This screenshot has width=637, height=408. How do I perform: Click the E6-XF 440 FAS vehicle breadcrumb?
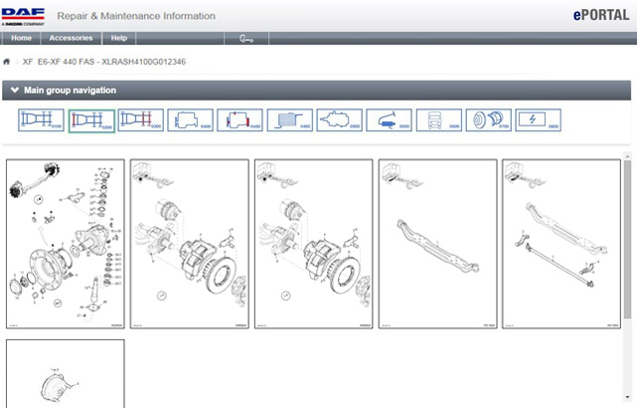click(72, 62)
